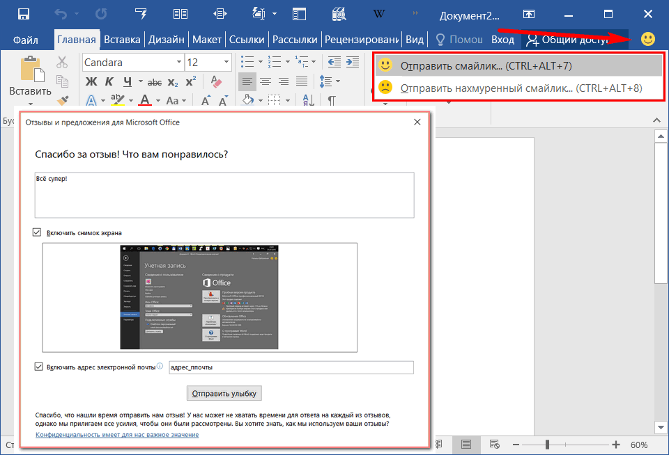Click the email address input field

coord(291,367)
